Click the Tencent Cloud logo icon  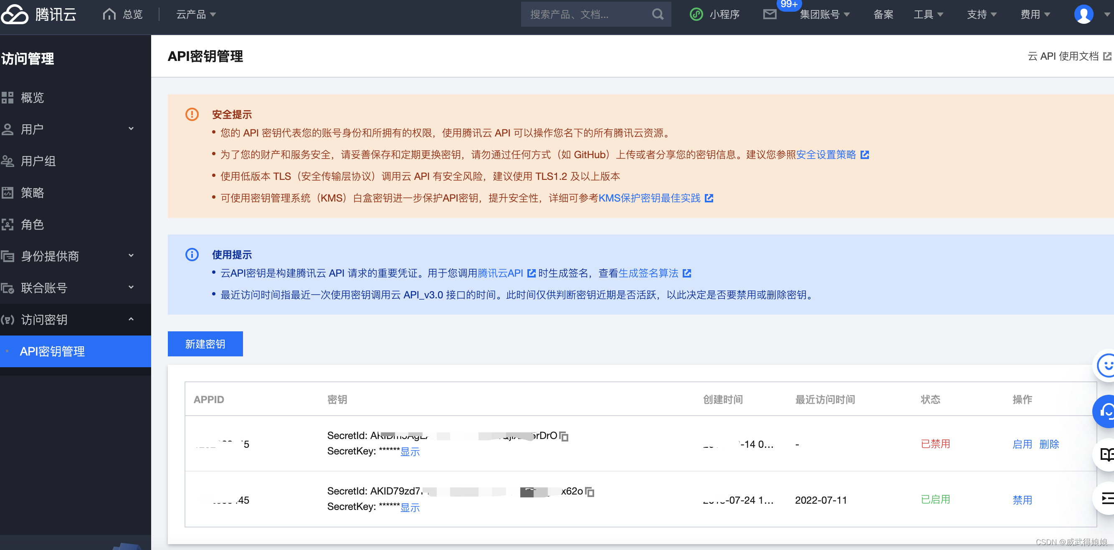pyautogui.click(x=15, y=14)
